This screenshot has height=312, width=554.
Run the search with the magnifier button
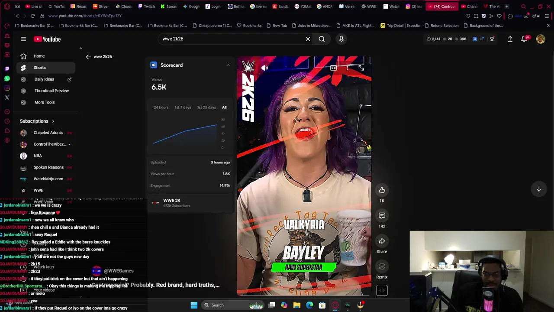click(322, 39)
